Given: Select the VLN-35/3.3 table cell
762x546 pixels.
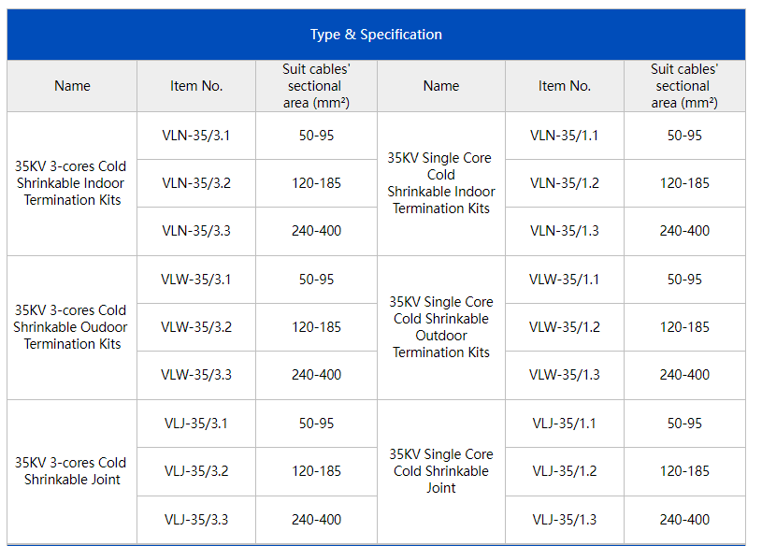Looking at the screenshot, I should tap(195, 231).
